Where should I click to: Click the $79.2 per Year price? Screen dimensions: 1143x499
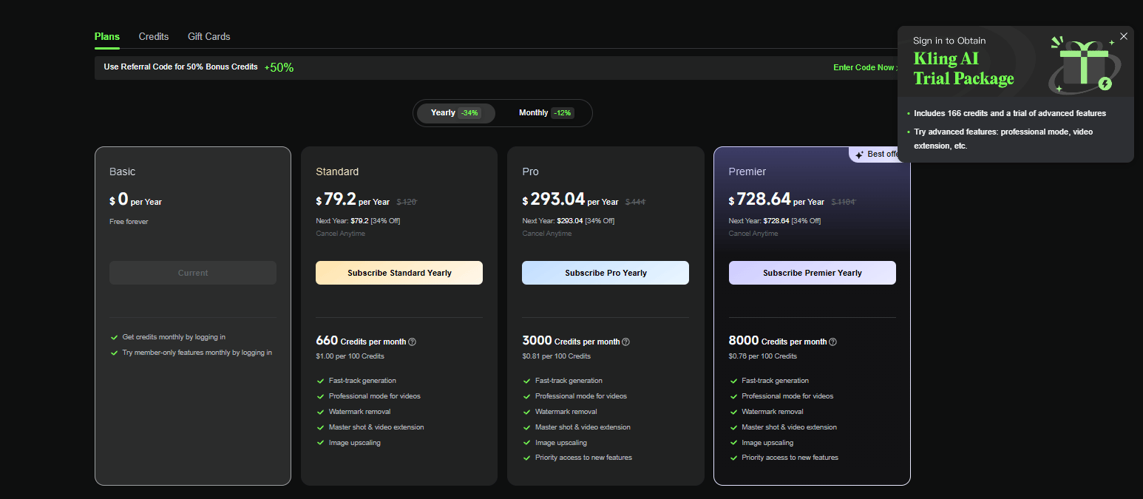pos(353,200)
